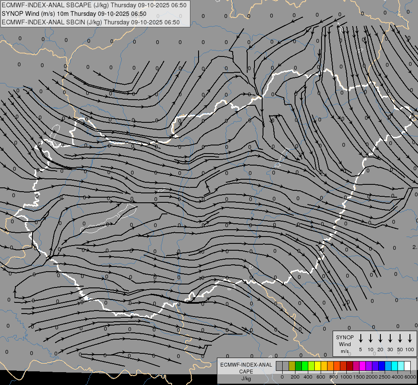Click the 1000 tick label on CAPE scale
418x385 pixels.
(346, 377)
